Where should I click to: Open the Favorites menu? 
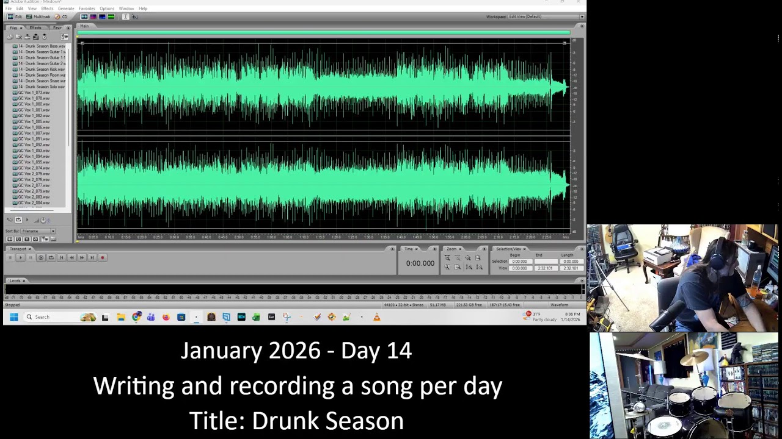(x=87, y=9)
